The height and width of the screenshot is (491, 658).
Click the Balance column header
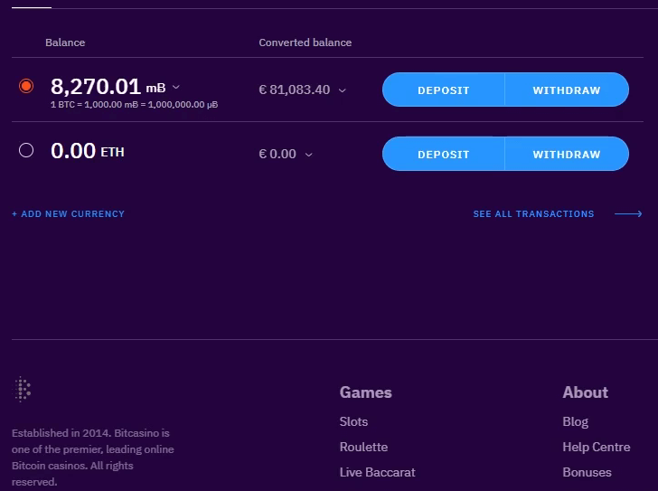point(65,42)
